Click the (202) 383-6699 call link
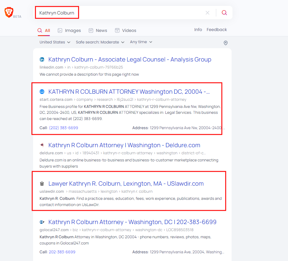The width and height of the screenshot is (288, 261). [x=64, y=128]
